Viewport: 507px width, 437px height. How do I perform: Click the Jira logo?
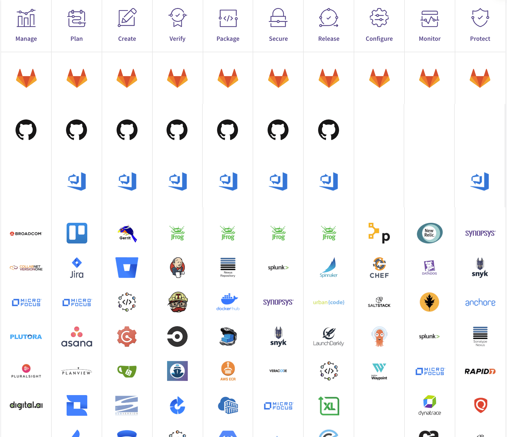[77, 268]
